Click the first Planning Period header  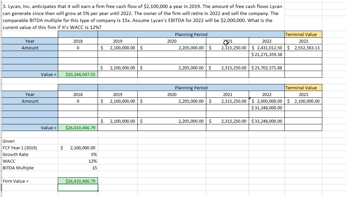coord(191,34)
